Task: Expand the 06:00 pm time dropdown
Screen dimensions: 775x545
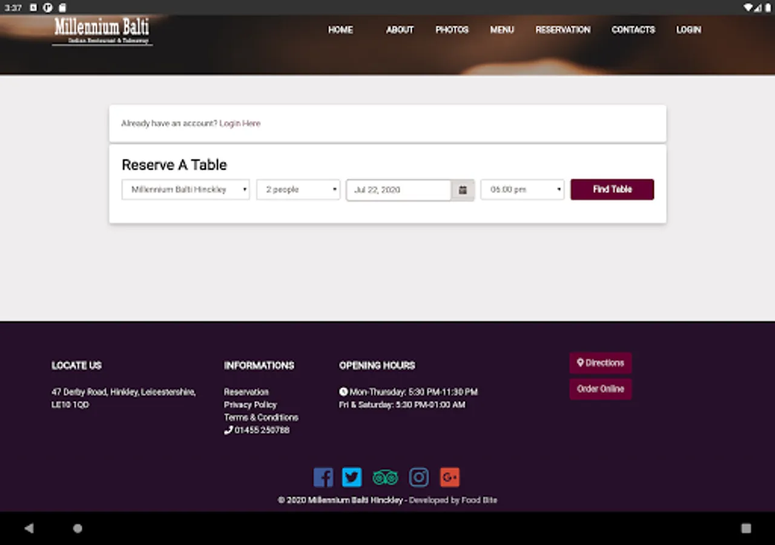Action: click(522, 190)
